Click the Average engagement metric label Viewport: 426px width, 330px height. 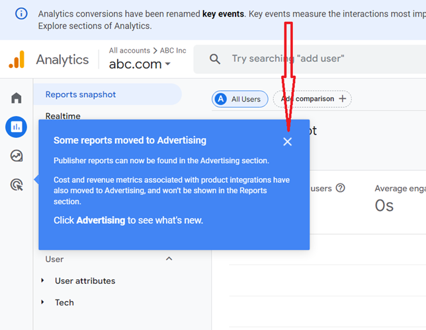pos(400,188)
